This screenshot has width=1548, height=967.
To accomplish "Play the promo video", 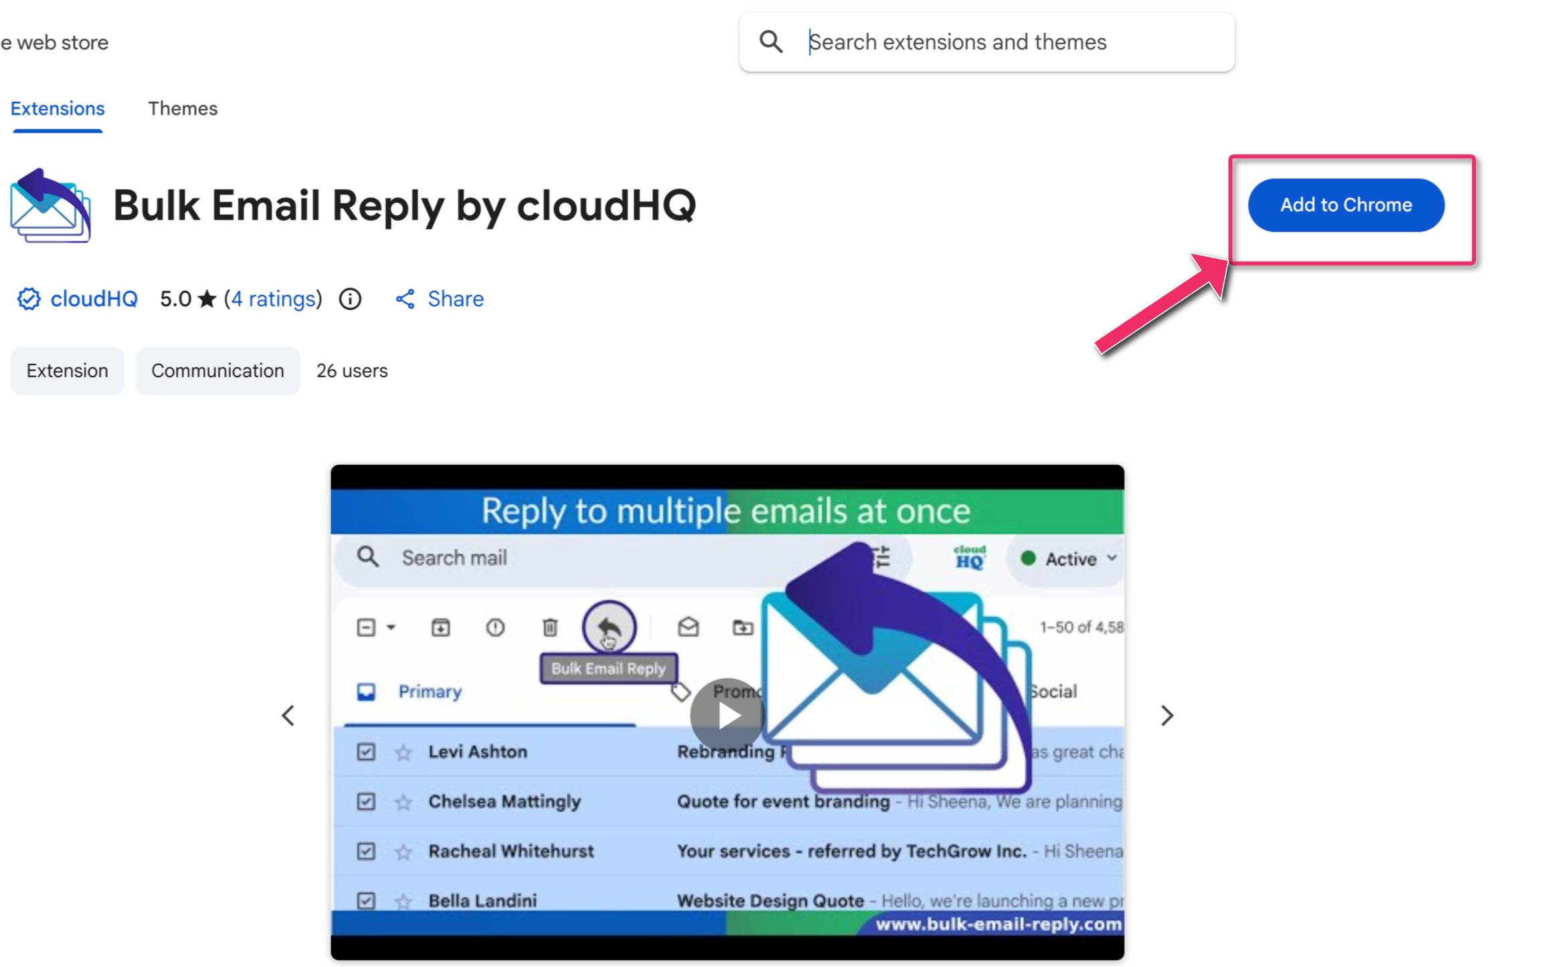I will coord(727,715).
